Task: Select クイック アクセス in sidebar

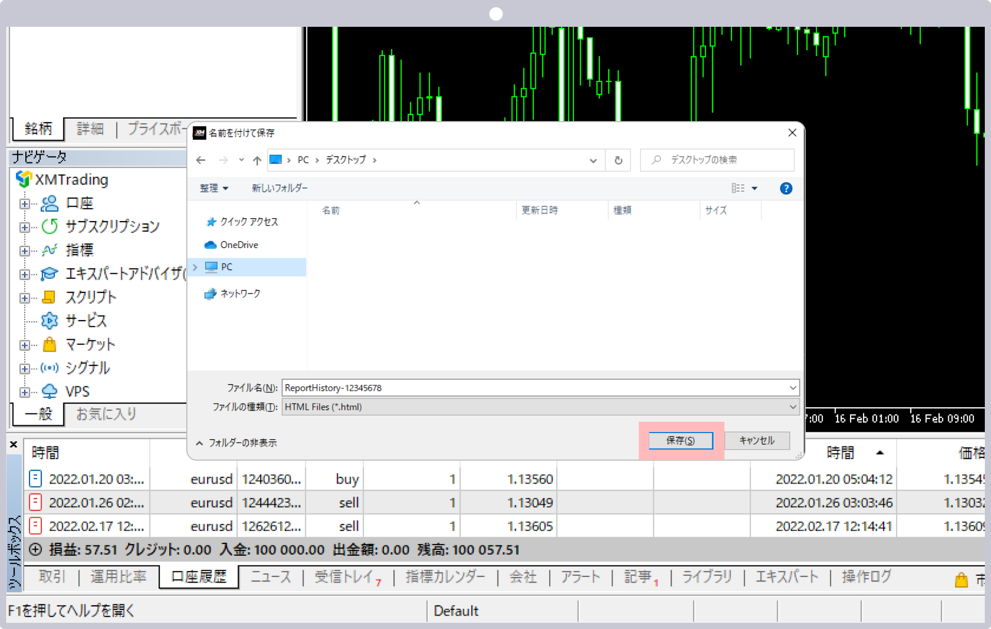Action: [243, 222]
